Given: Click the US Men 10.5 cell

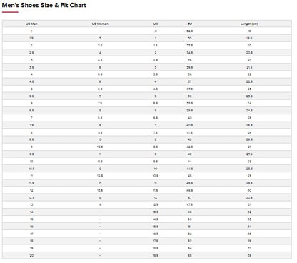Looking at the screenshot, I should (x=31, y=169).
